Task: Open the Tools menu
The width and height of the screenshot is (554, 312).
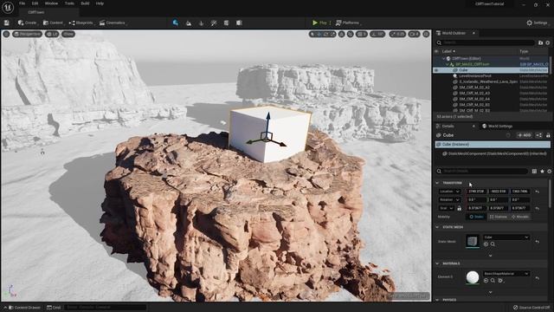Action: [69, 3]
